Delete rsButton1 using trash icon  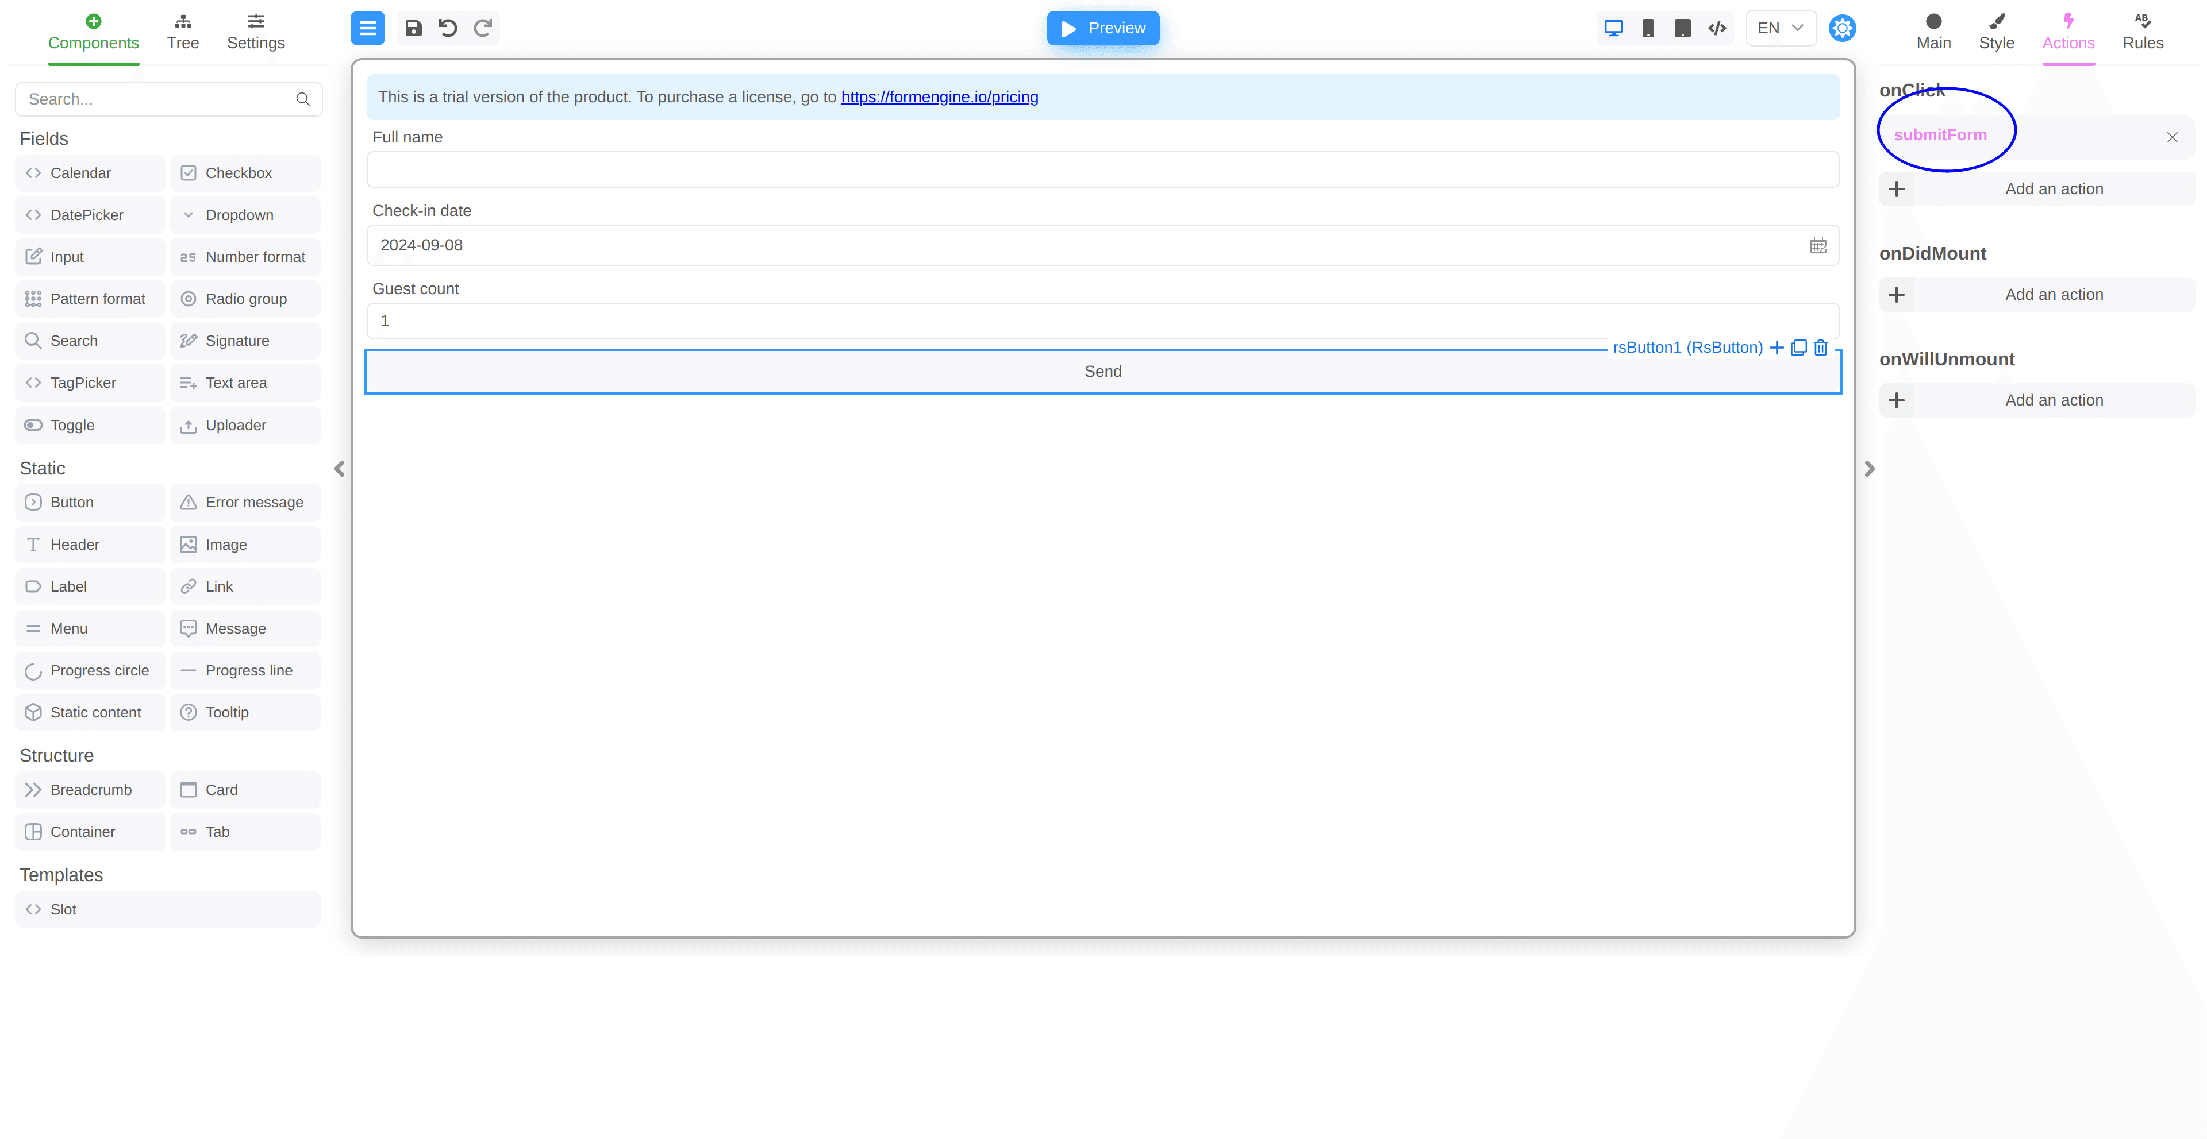[x=1821, y=348]
